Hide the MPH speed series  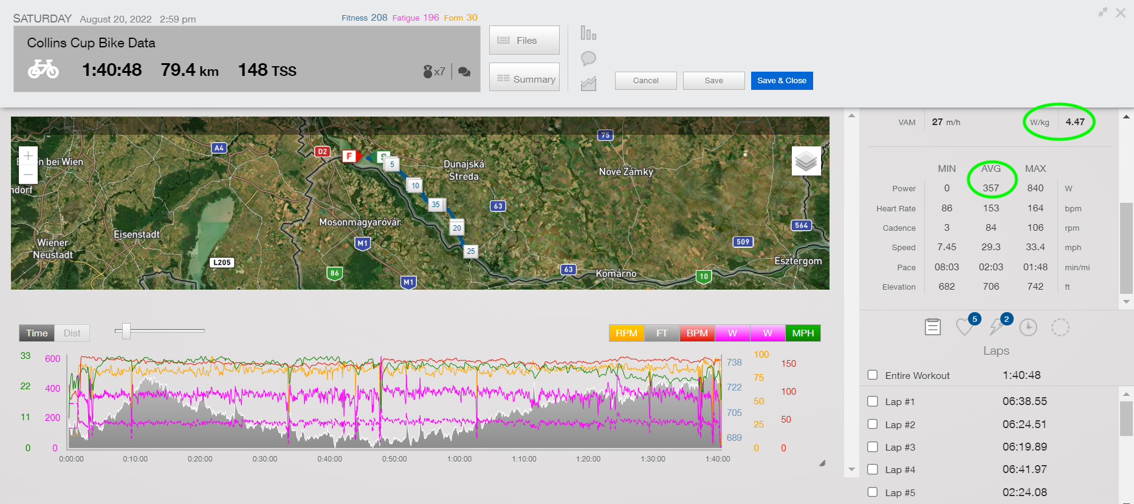(803, 333)
